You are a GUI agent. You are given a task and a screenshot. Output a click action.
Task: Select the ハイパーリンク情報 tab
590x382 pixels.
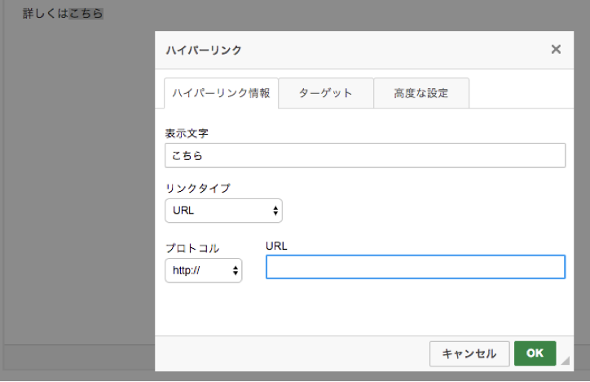tap(221, 93)
